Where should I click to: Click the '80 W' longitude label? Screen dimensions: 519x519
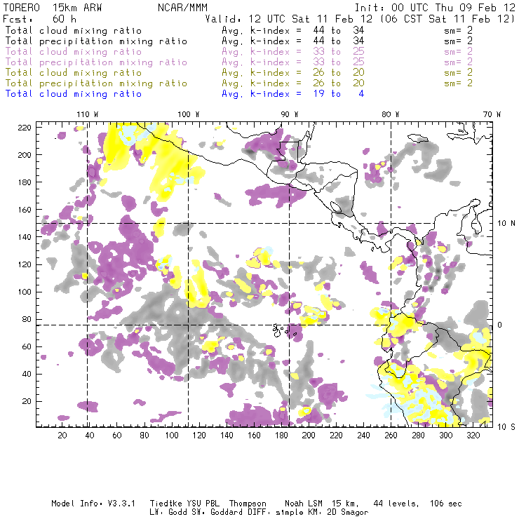click(x=391, y=114)
